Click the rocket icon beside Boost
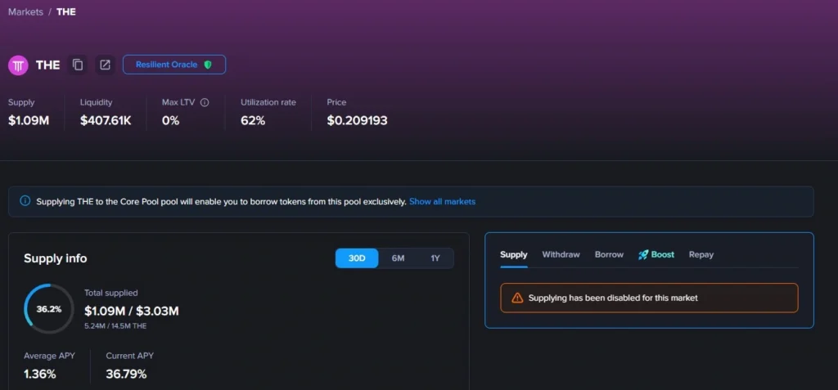The width and height of the screenshot is (838, 390). click(643, 254)
